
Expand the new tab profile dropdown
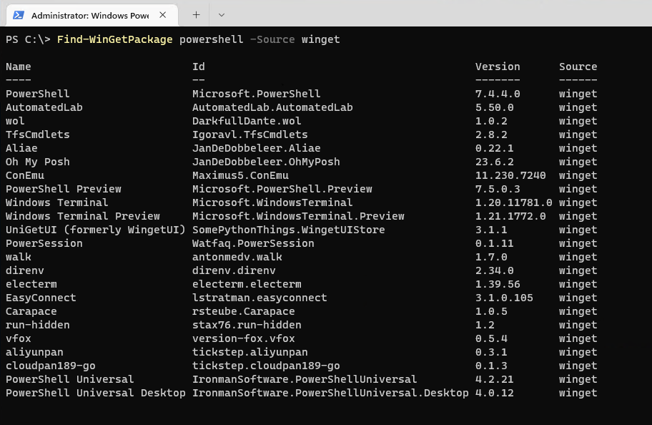coord(222,15)
